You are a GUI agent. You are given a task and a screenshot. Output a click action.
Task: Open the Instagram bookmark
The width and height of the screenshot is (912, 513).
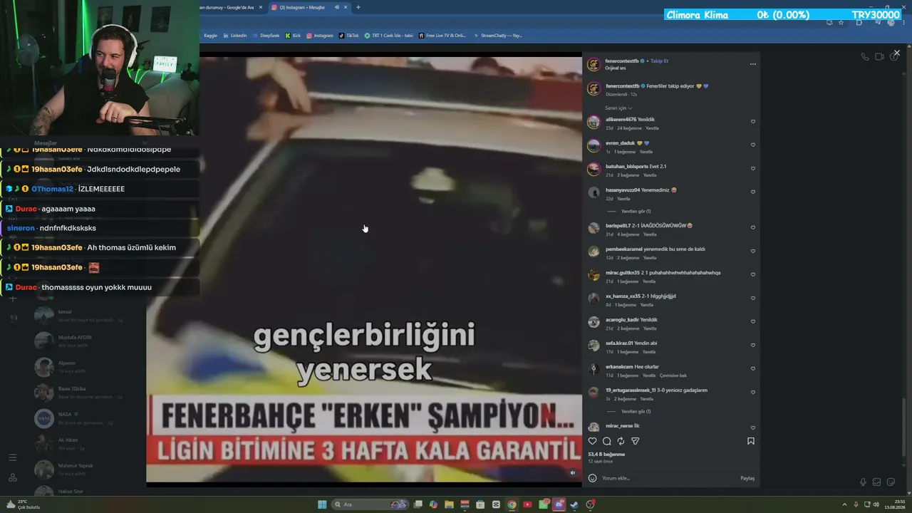tap(320, 35)
